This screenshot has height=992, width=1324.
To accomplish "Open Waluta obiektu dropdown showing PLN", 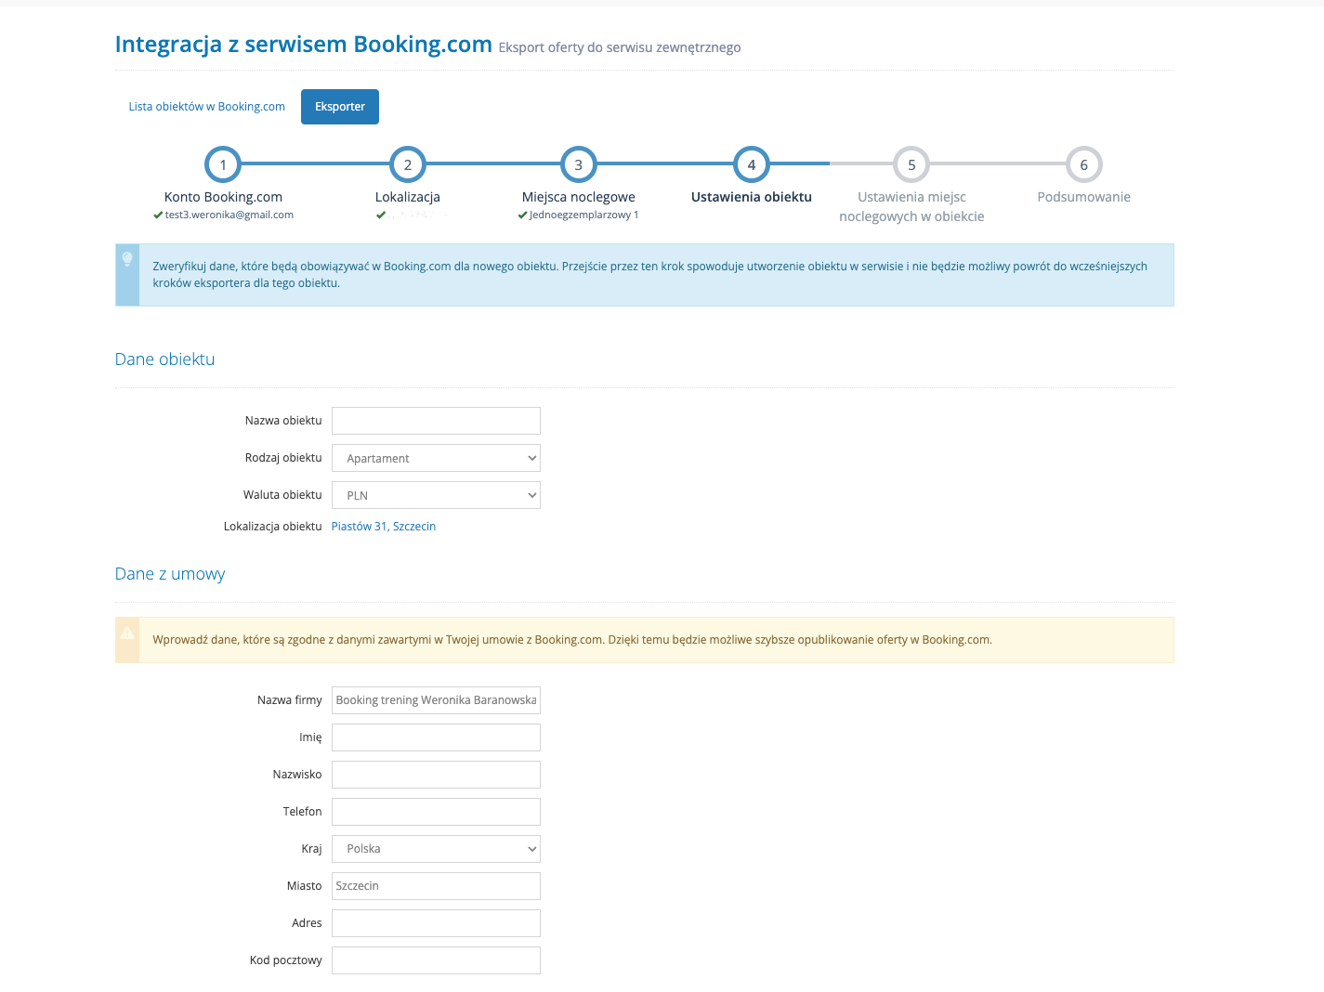I will (x=436, y=495).
